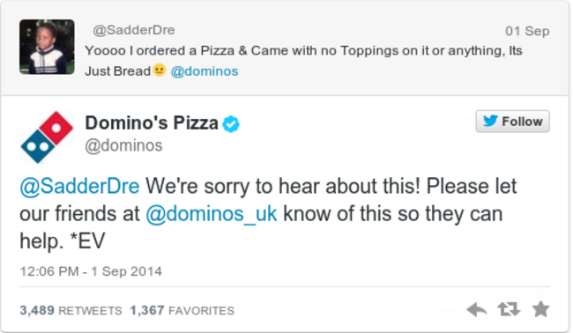Click @dominos mention in original tweet
This screenshot has height=333, width=573.
click(205, 71)
